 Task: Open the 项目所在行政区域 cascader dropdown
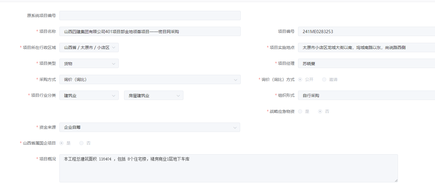point(89,47)
